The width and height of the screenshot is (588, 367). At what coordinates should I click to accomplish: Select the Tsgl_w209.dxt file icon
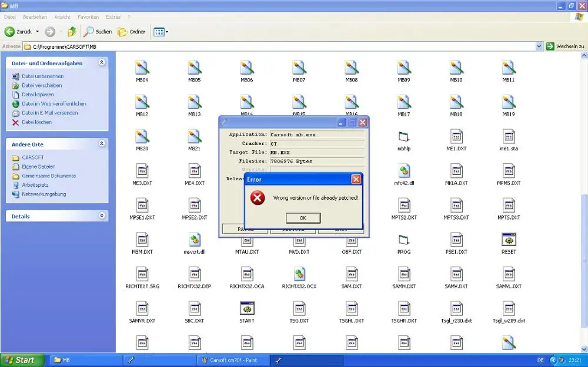(509, 309)
